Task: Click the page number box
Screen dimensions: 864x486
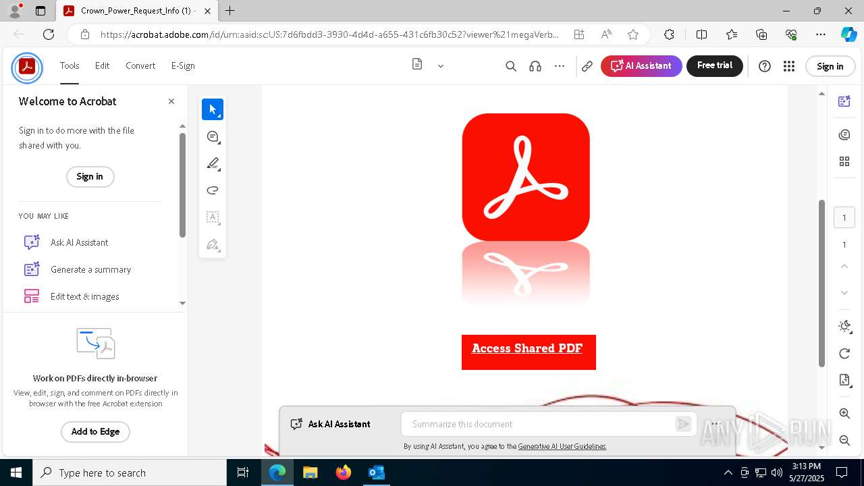Action: (x=844, y=218)
